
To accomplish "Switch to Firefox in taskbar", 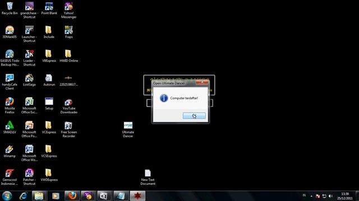I will coord(72,196).
